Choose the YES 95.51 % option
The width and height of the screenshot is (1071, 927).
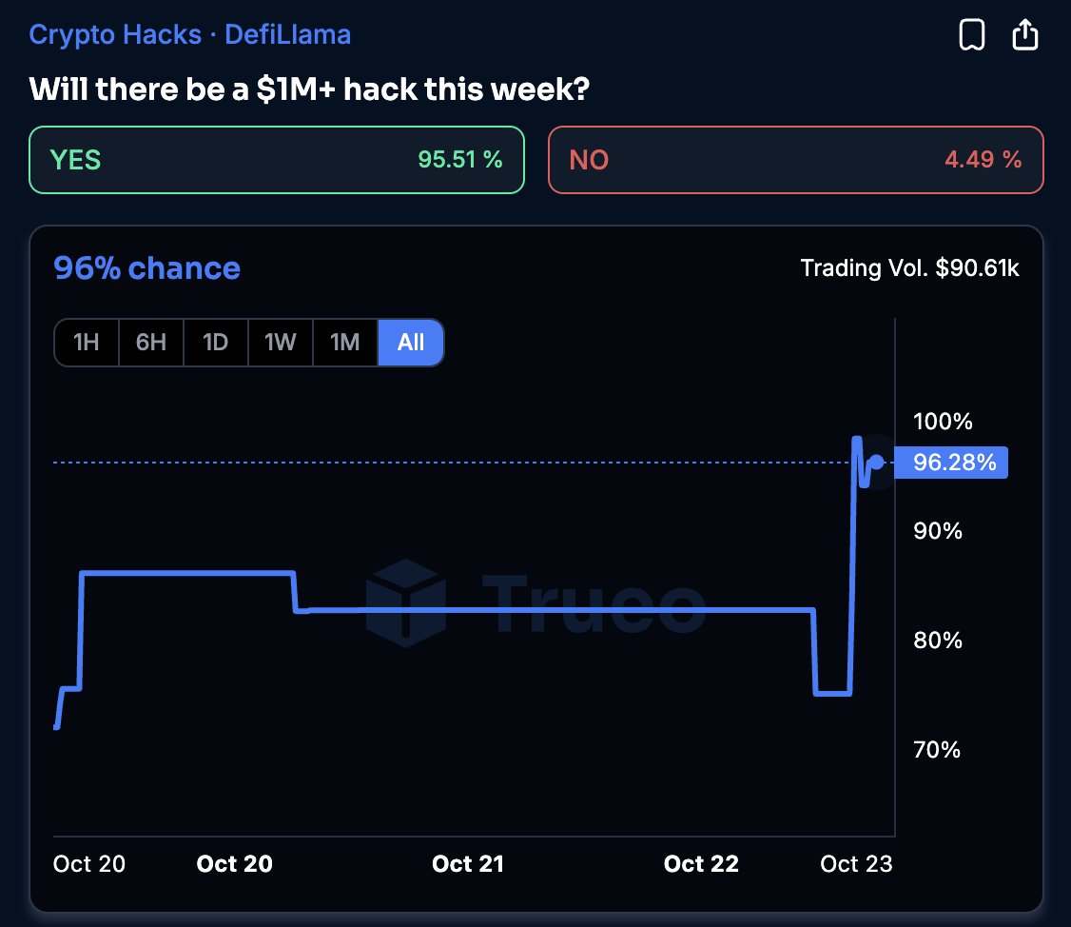pyautogui.click(x=277, y=160)
